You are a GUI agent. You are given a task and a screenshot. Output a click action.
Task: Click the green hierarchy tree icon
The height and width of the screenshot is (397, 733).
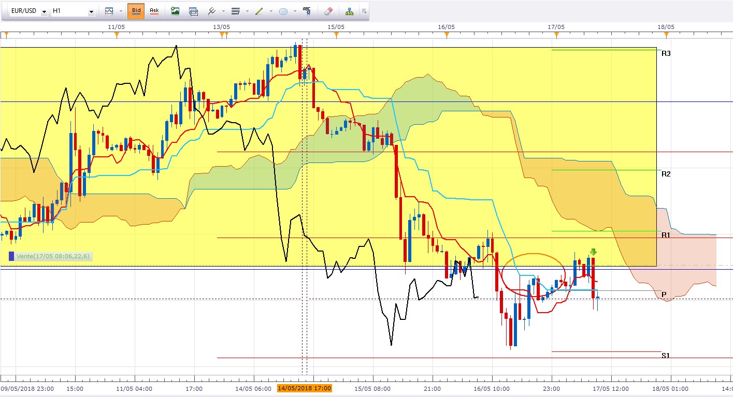click(349, 11)
